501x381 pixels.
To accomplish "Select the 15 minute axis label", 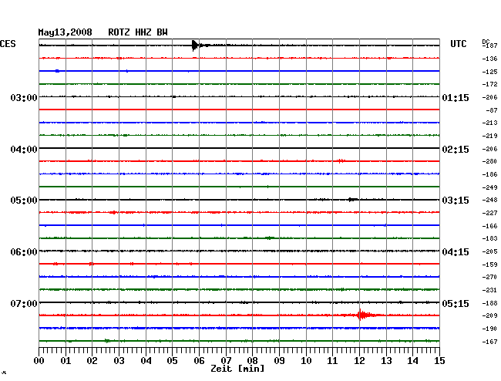I will 439,361.
